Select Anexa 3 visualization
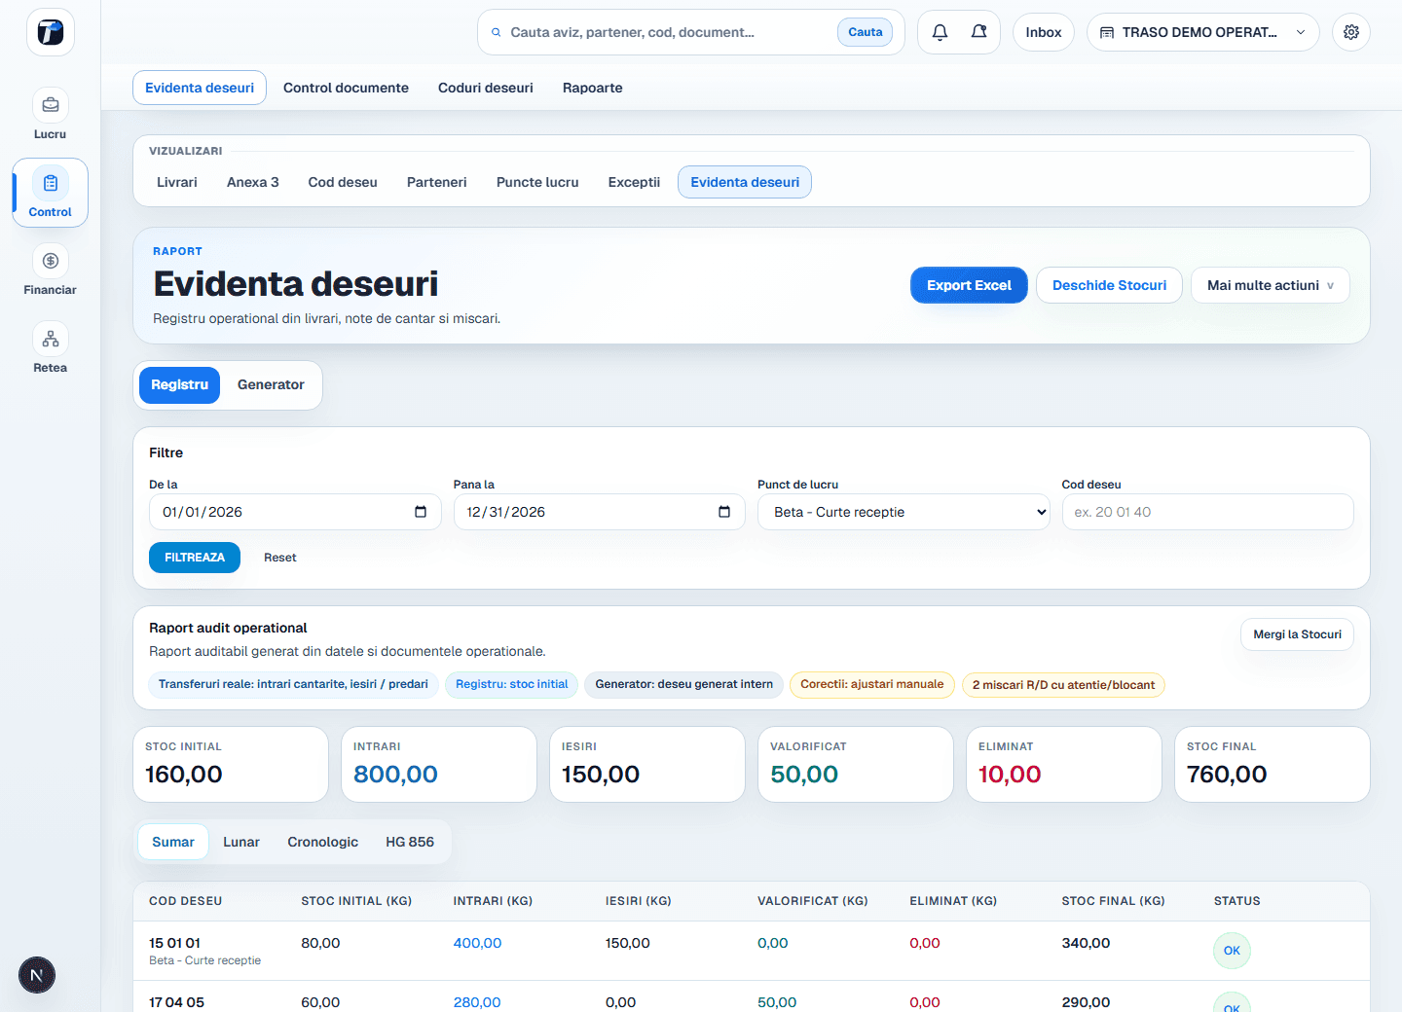 coord(253,182)
